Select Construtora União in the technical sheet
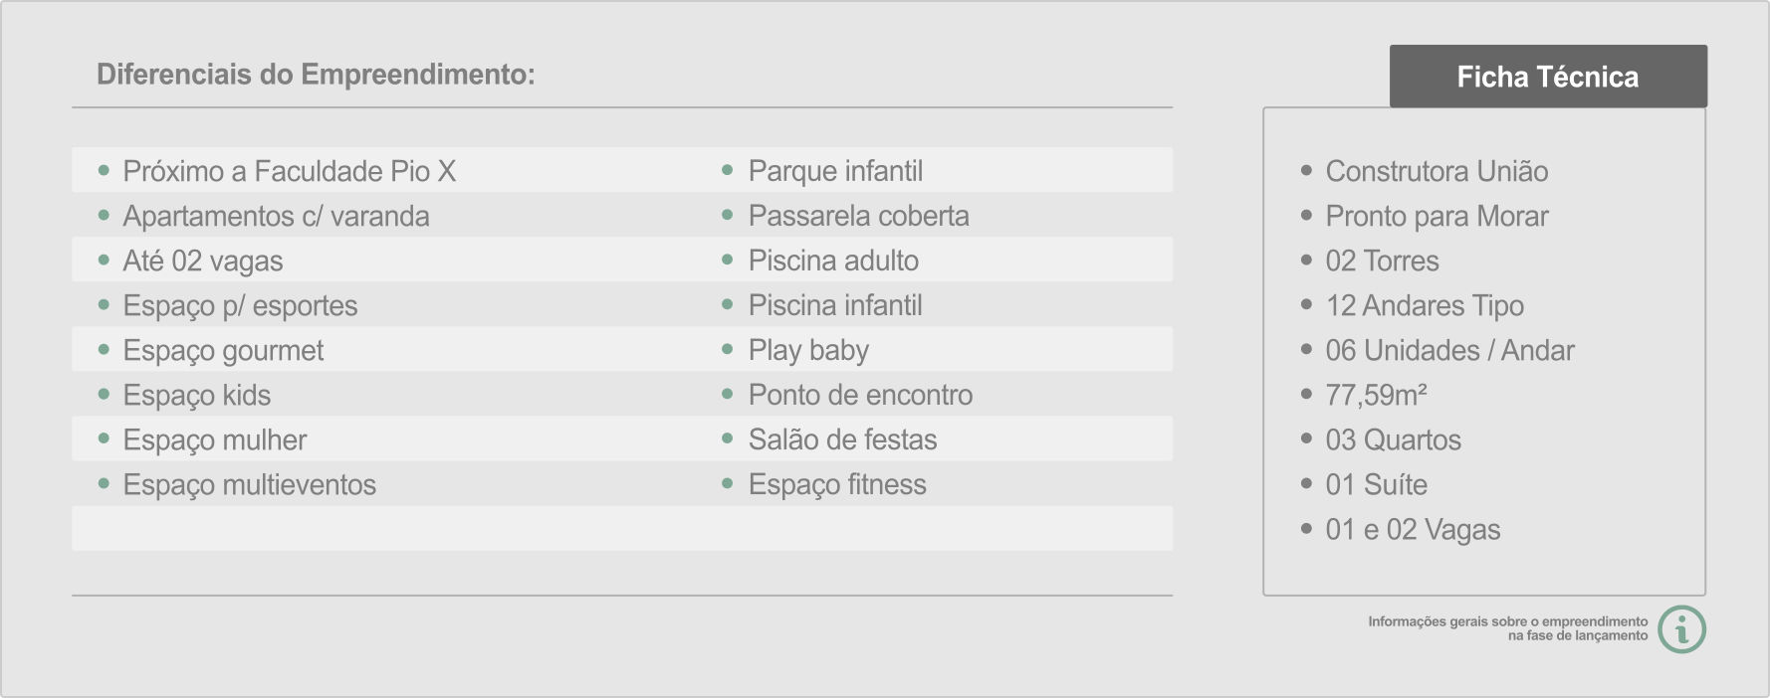This screenshot has height=698, width=1770. click(x=1437, y=171)
